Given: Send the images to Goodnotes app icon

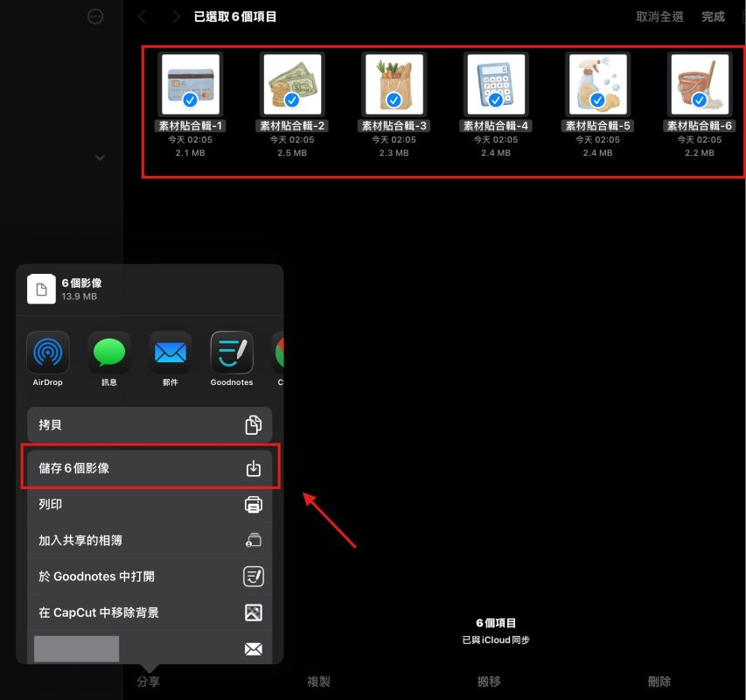Looking at the screenshot, I should 232,353.
